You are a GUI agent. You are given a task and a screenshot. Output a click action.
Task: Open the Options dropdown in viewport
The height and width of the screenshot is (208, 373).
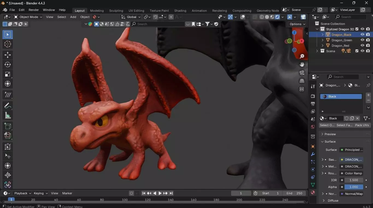298,24
